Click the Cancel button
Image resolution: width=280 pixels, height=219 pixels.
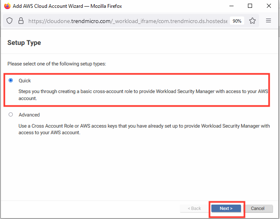(x=257, y=208)
